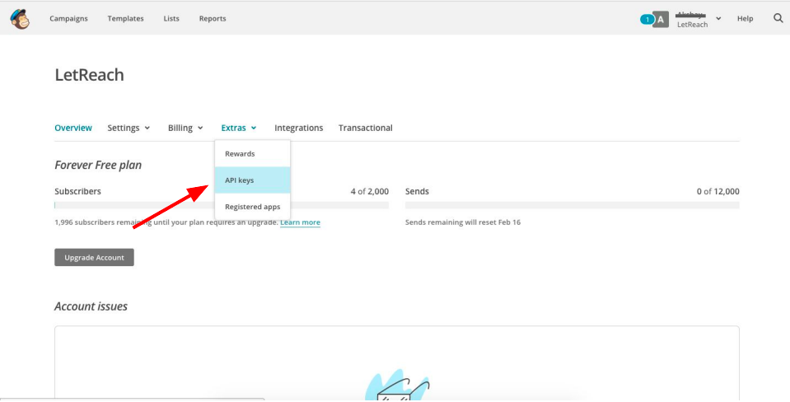Expand the Billing dropdown
This screenshot has height=402, width=790.
pyautogui.click(x=185, y=128)
